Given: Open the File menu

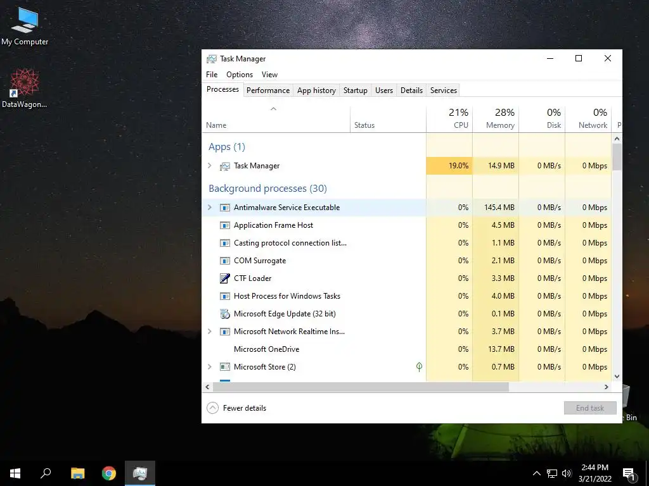Looking at the screenshot, I should pyautogui.click(x=212, y=75).
